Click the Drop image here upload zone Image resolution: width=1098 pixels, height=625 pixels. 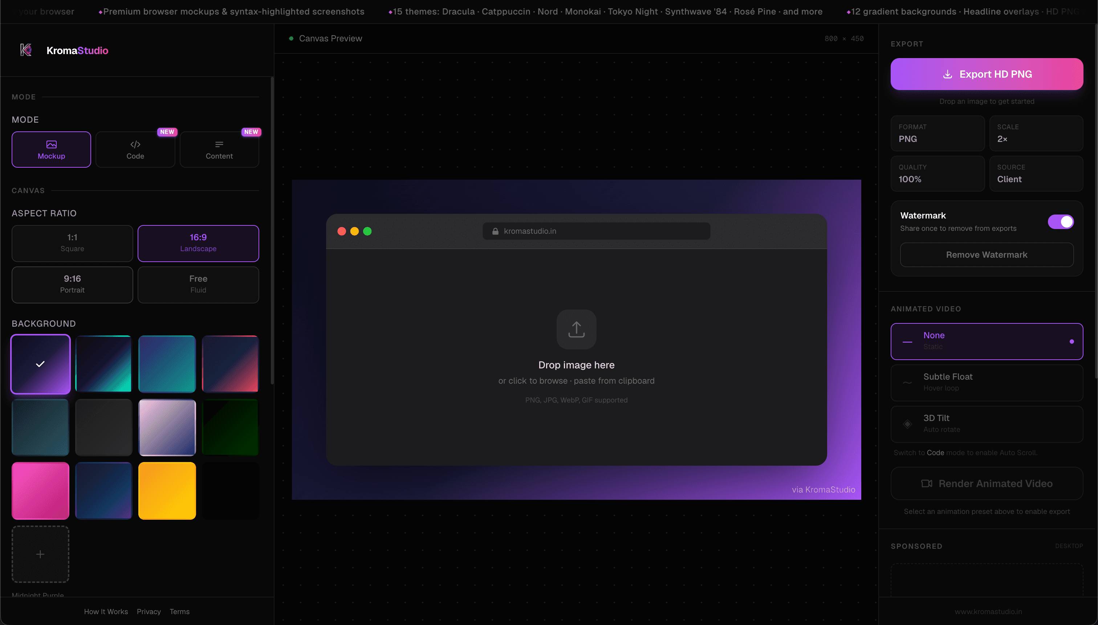(x=576, y=357)
